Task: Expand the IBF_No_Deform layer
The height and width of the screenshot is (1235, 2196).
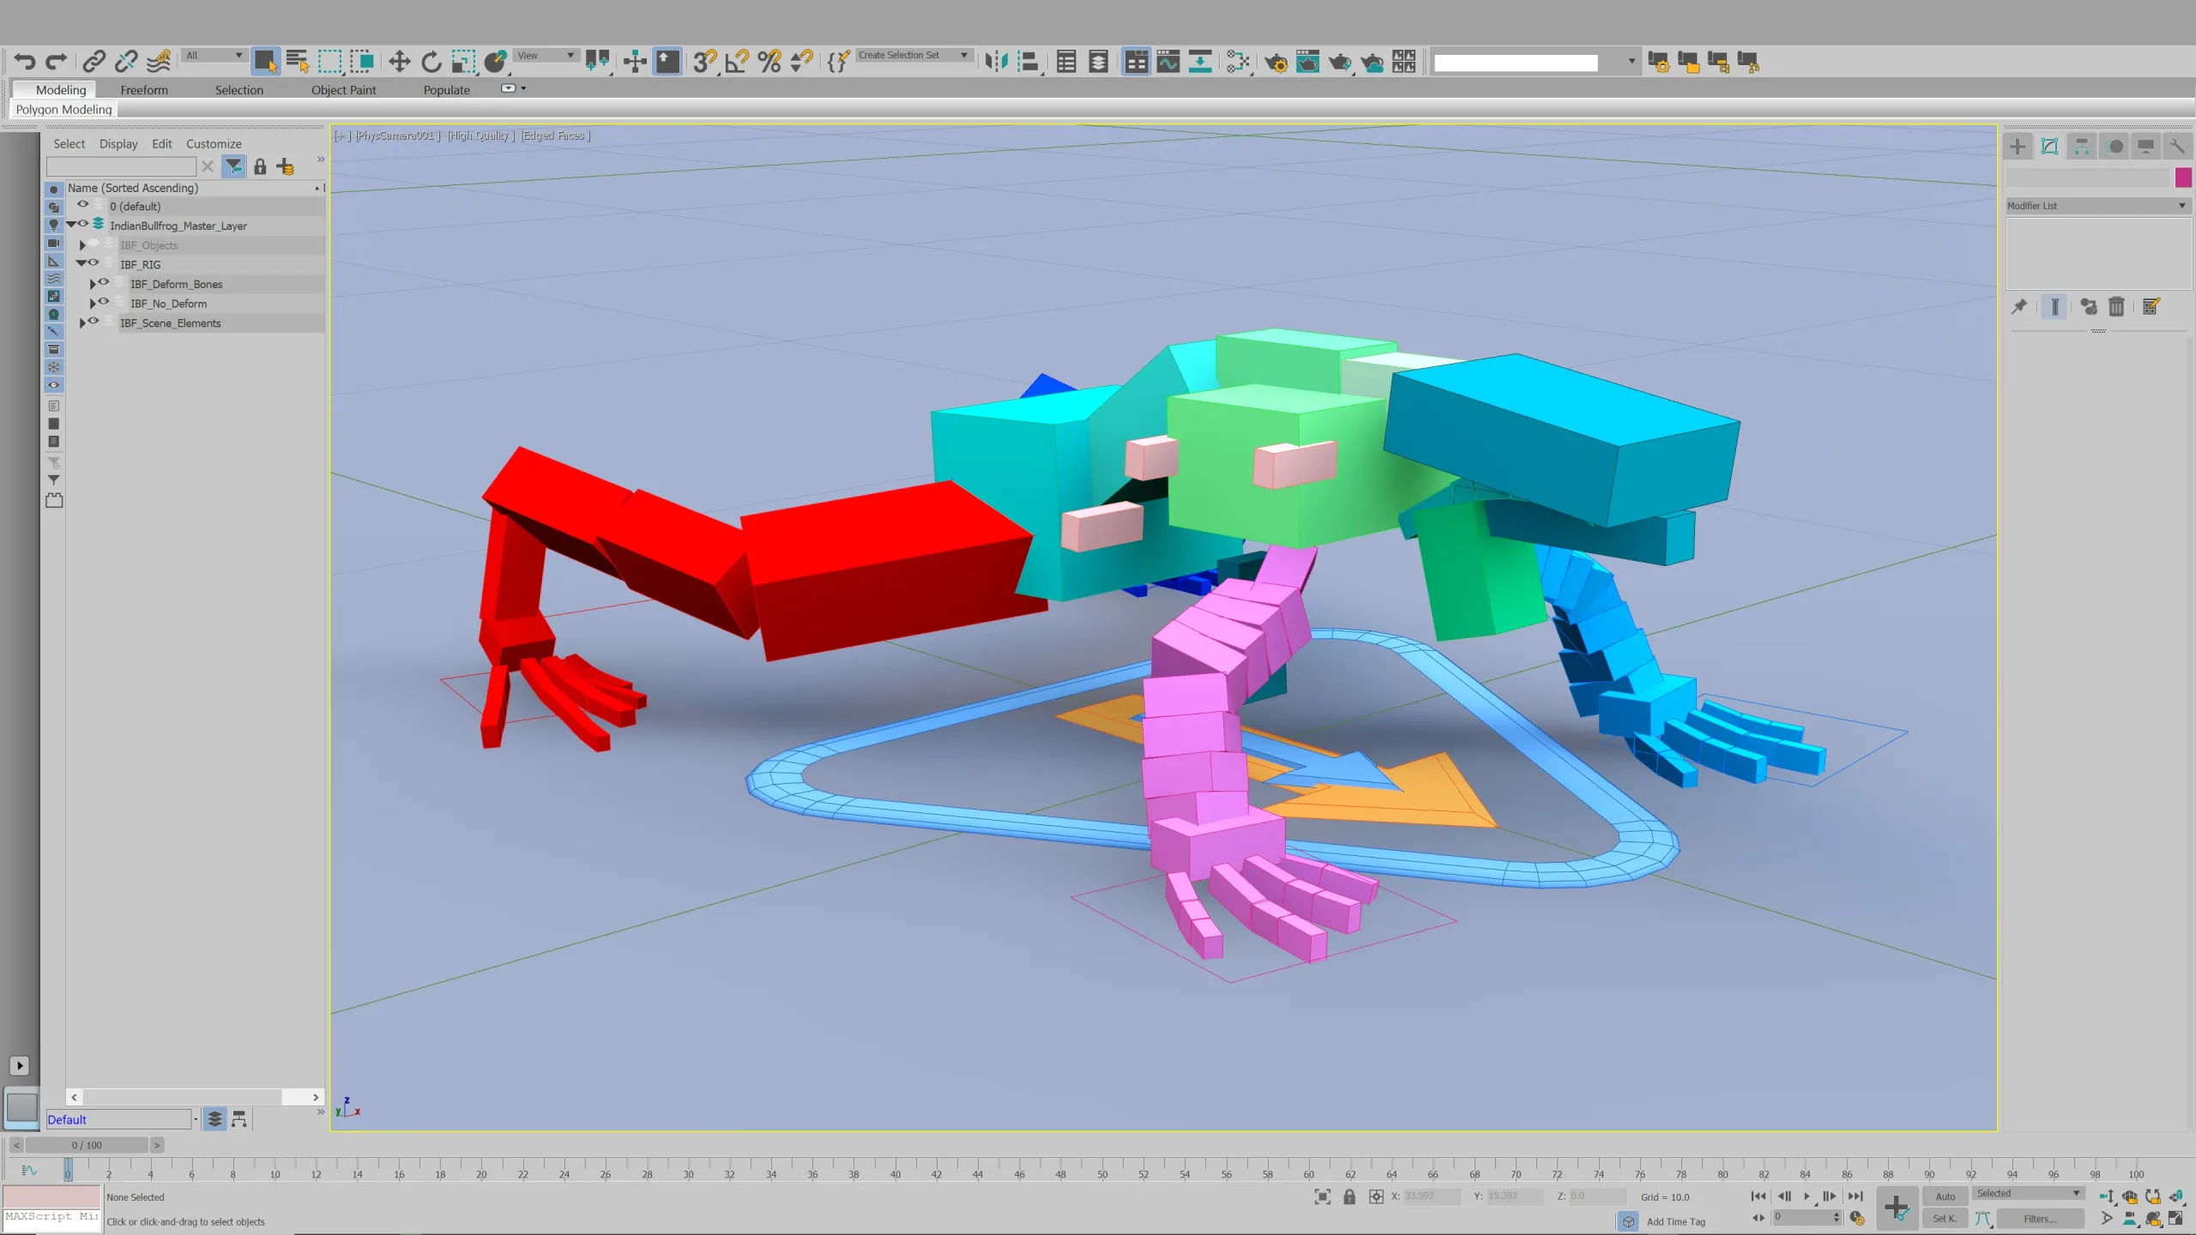Action: (x=92, y=304)
